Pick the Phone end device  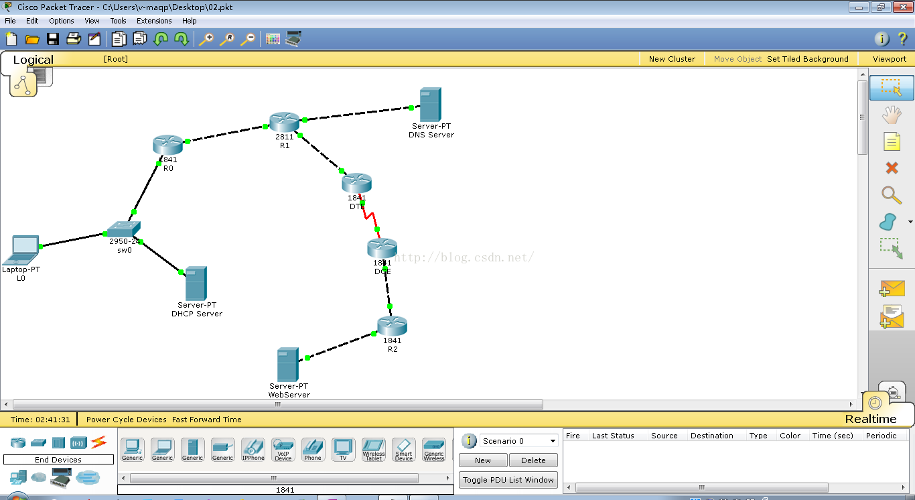[x=313, y=450]
